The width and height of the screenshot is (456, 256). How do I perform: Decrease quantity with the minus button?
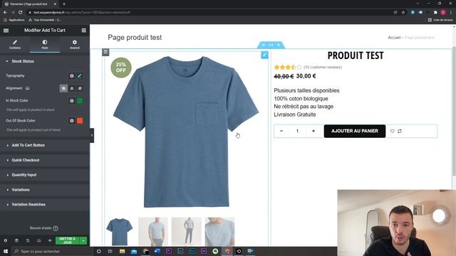[281, 131]
